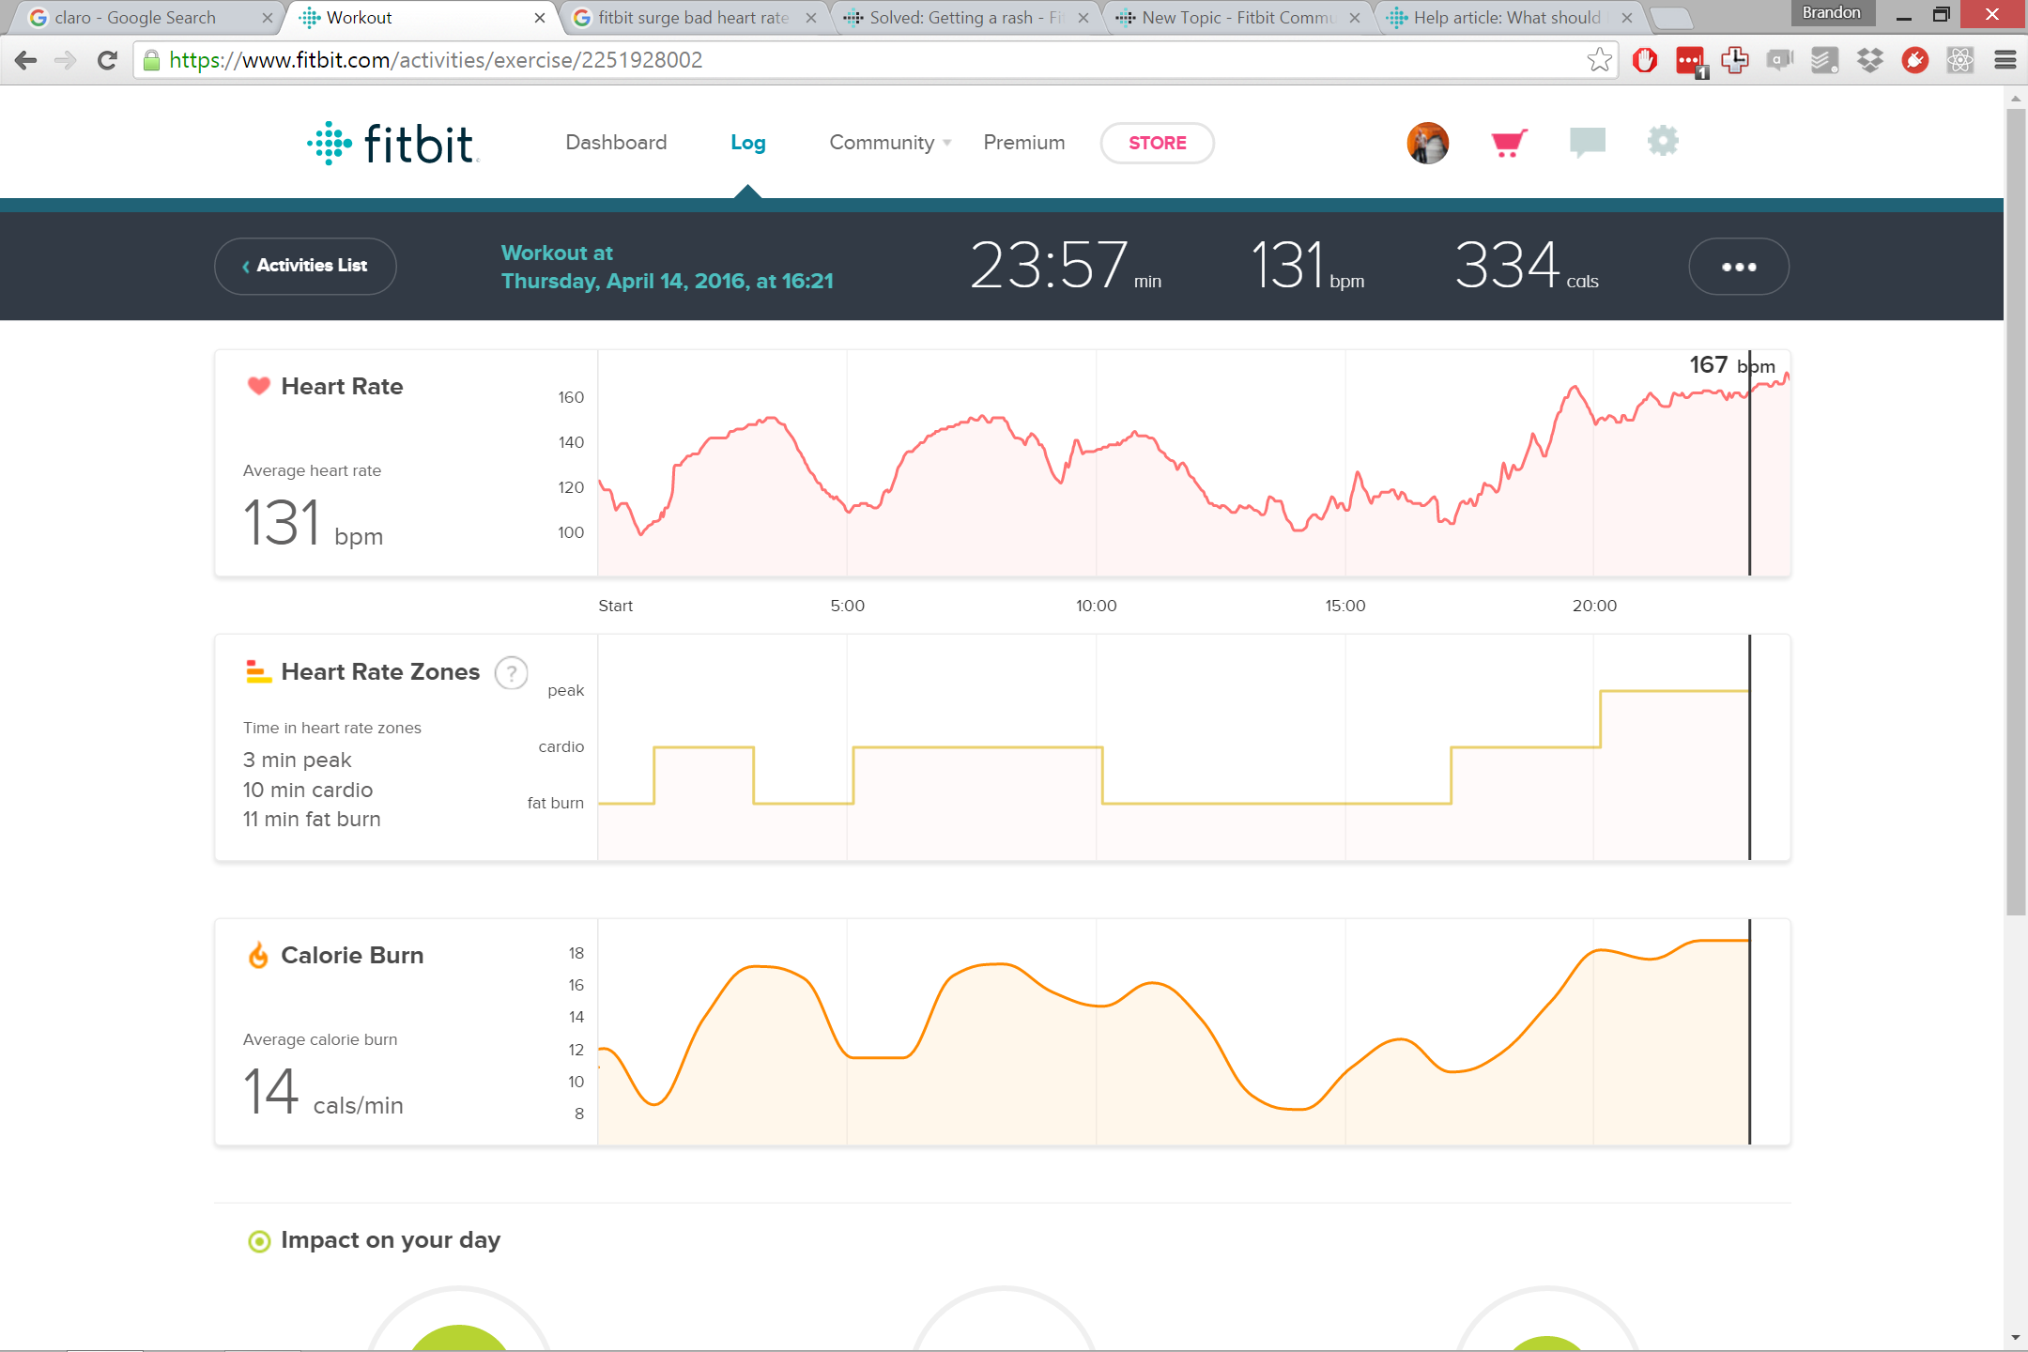
Task: Go to Dashboard in the navigation
Action: tap(616, 143)
